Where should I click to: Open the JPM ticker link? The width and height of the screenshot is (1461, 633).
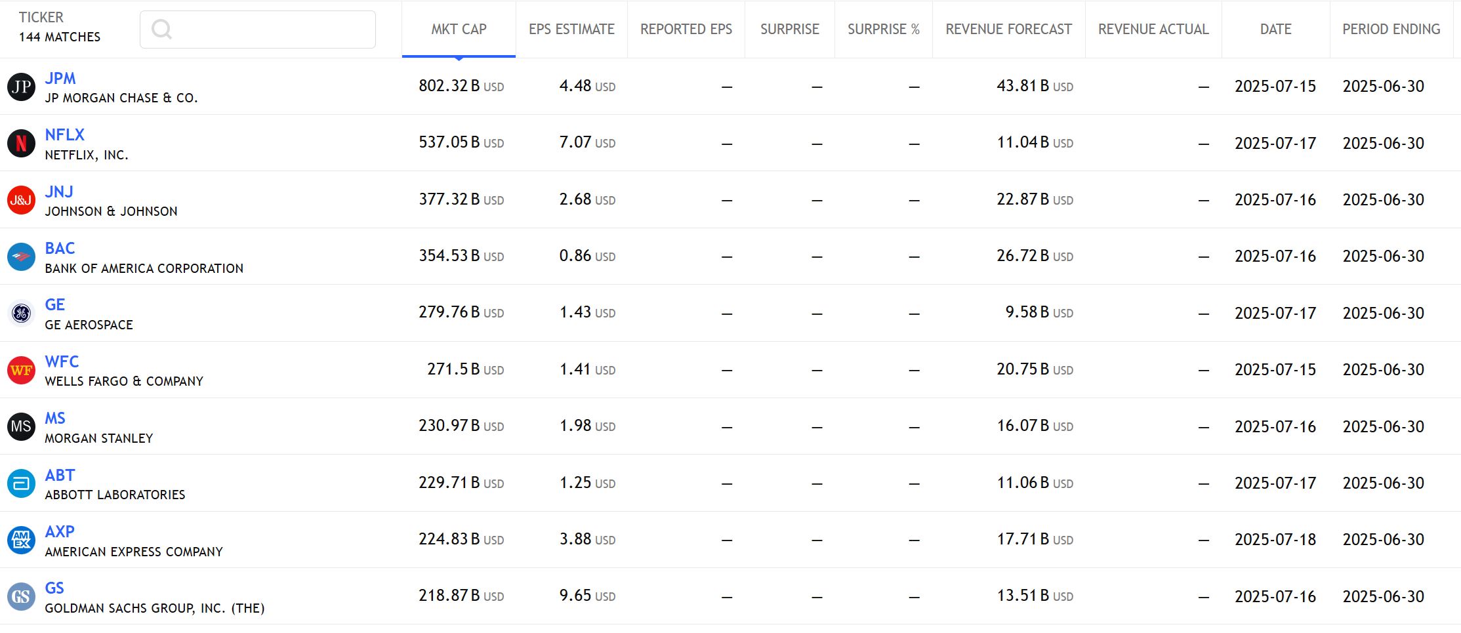click(x=60, y=78)
